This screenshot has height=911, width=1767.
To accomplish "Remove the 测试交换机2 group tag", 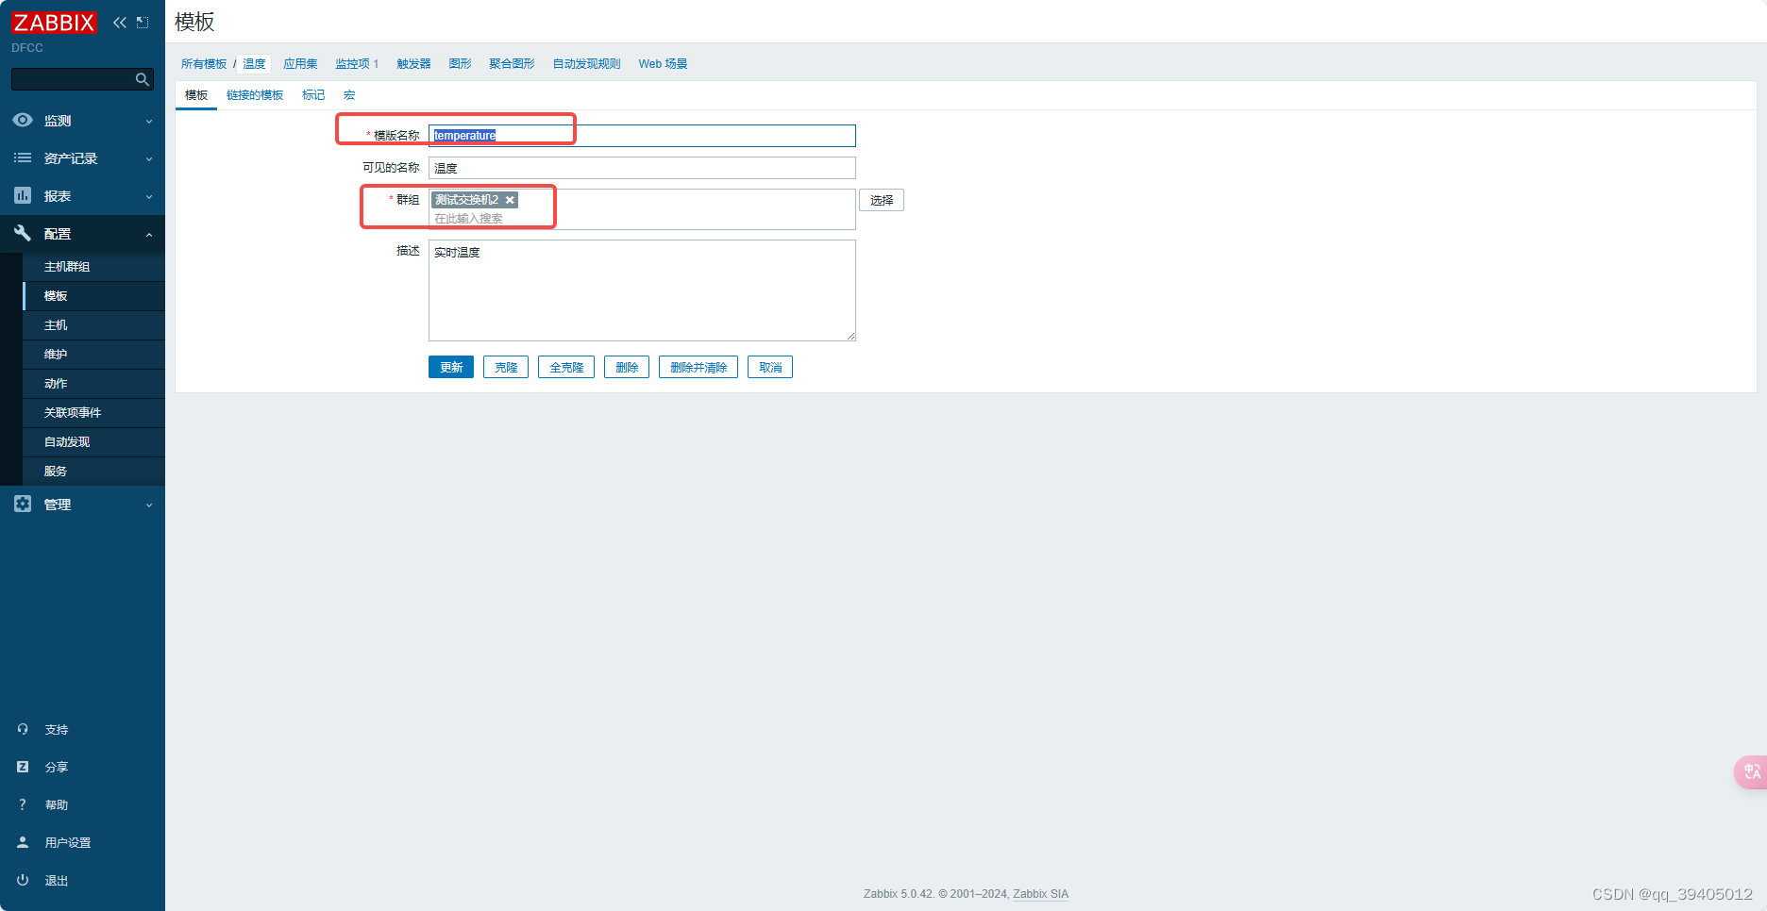I will [510, 200].
